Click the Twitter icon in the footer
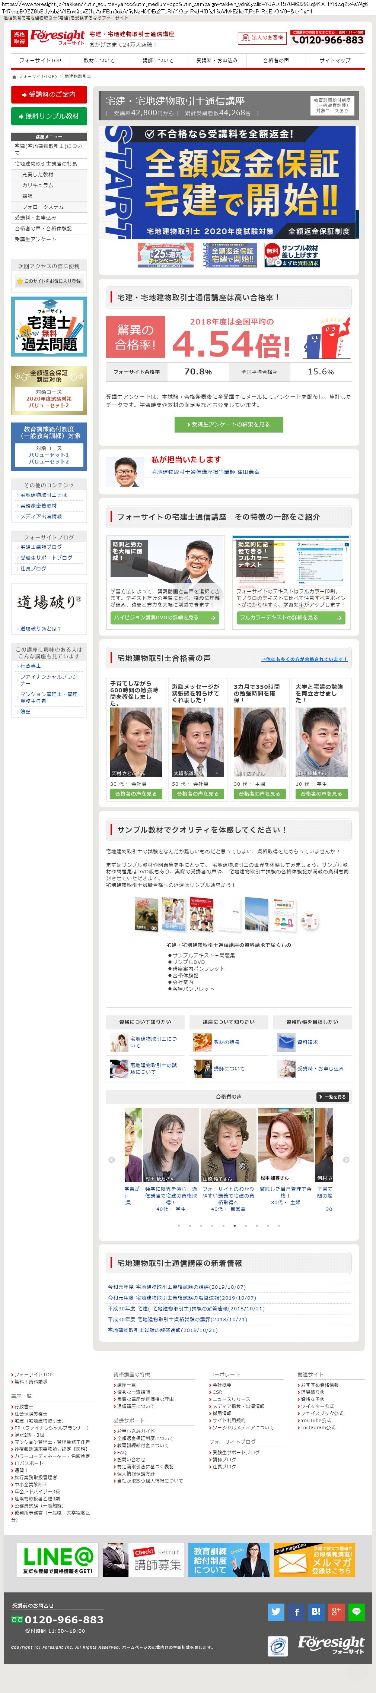This screenshot has height=1693, width=376. pyautogui.click(x=276, y=1611)
